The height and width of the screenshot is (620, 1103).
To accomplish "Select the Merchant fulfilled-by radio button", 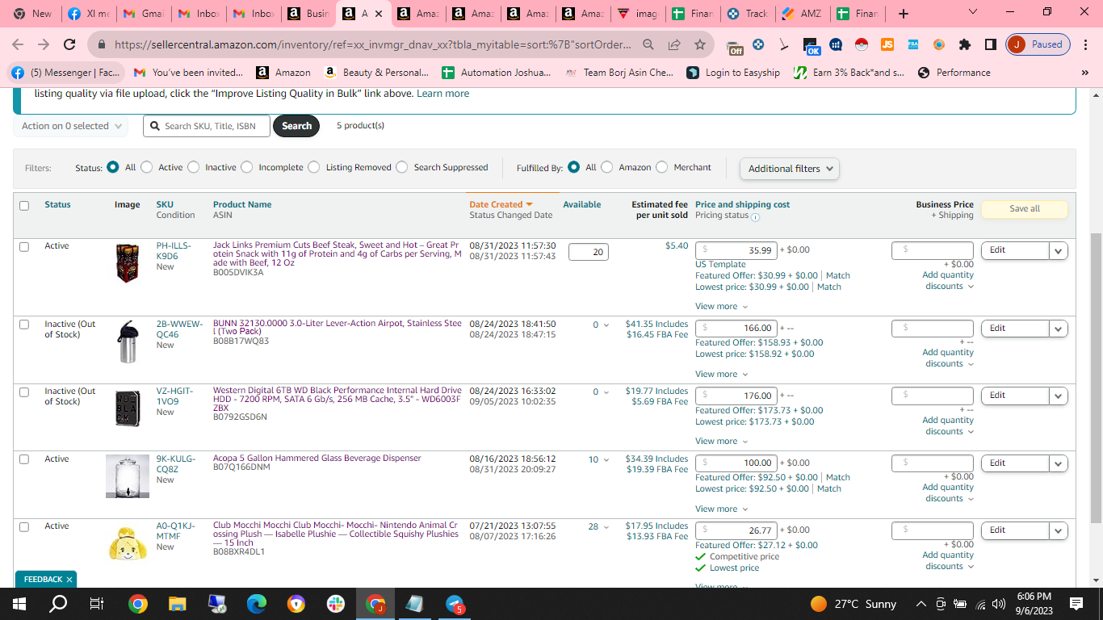I will [x=662, y=167].
